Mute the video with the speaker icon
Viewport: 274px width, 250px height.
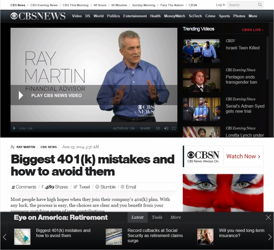(166, 128)
